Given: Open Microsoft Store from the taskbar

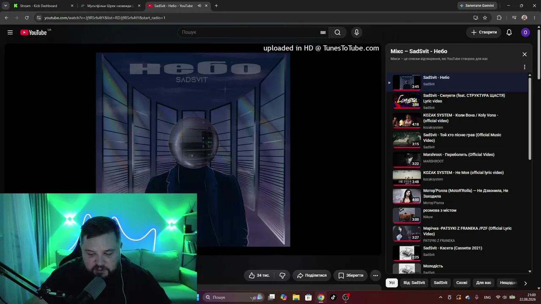Looking at the screenshot, I should [309, 297].
